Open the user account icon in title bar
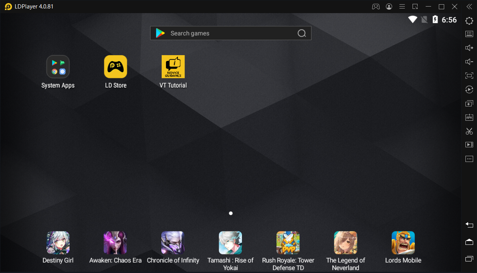 pyautogui.click(x=389, y=7)
